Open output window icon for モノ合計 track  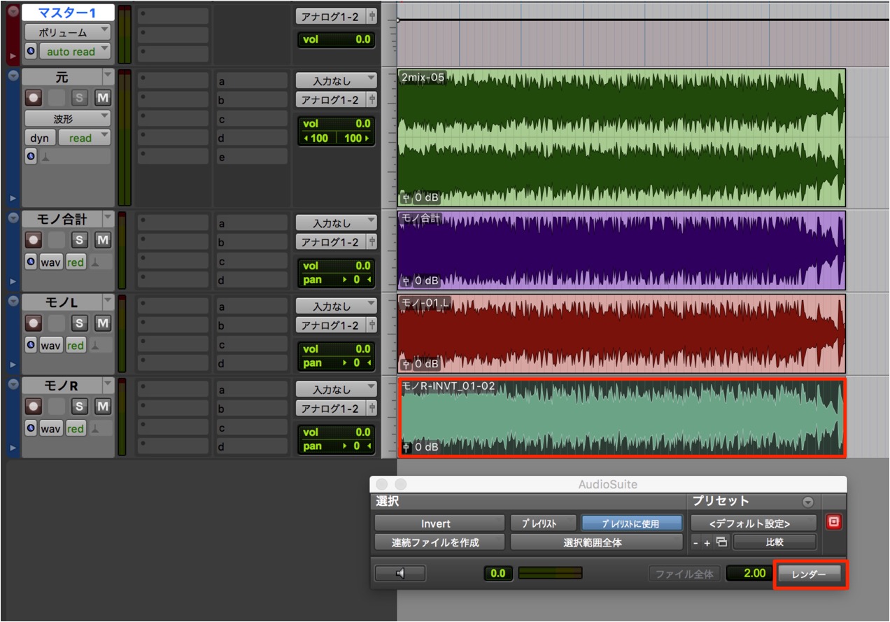click(x=372, y=243)
